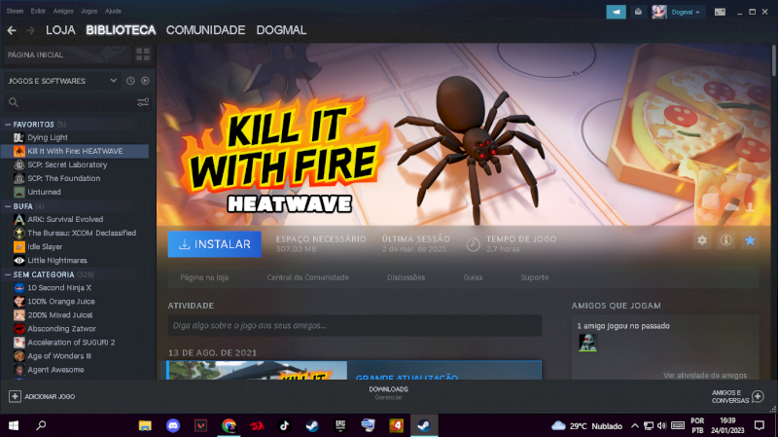Viewport: 778px width, 437px height.
Task: Click the Dogmal profile avatar
Action: tap(659, 12)
